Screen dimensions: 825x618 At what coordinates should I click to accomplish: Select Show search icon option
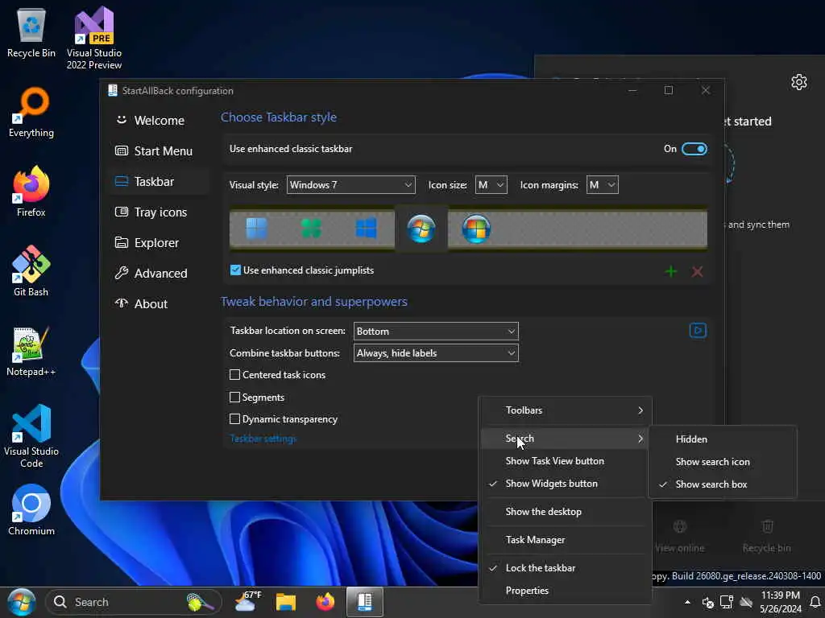click(723, 462)
